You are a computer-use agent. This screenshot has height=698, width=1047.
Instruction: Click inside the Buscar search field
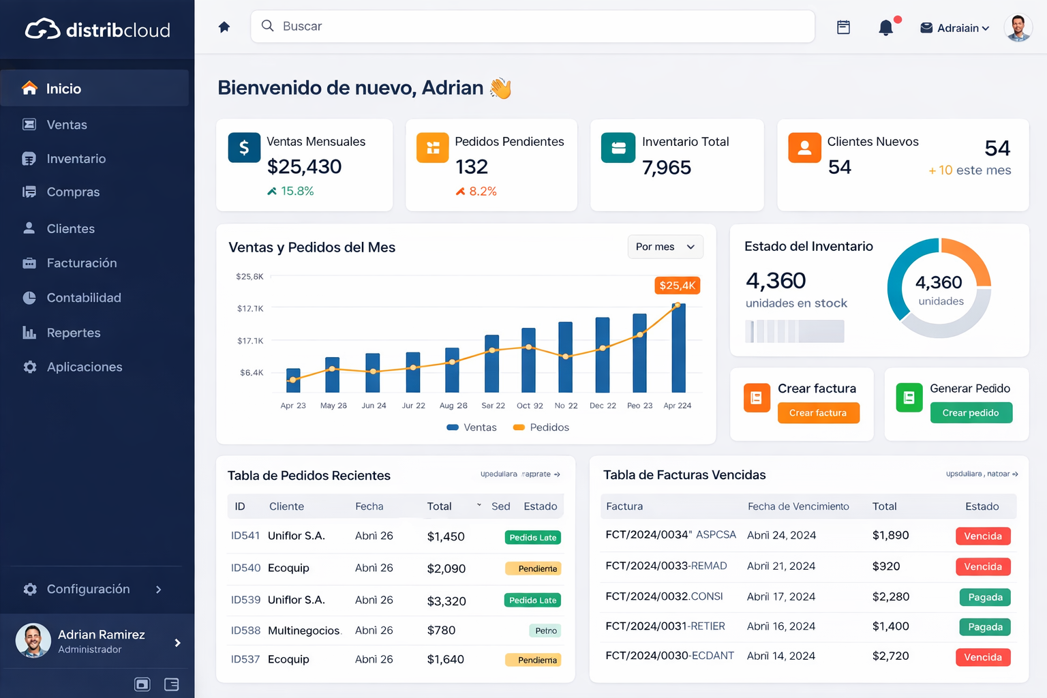coord(532,26)
